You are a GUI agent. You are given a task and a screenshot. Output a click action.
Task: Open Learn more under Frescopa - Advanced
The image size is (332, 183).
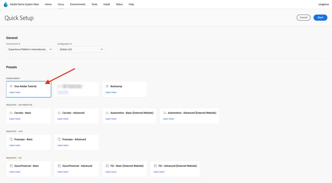tap(63, 145)
